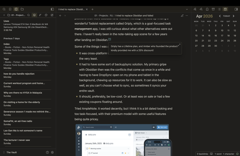Change the note list sort order
240x156 pixels.
pyautogui.click(x=40, y=15)
